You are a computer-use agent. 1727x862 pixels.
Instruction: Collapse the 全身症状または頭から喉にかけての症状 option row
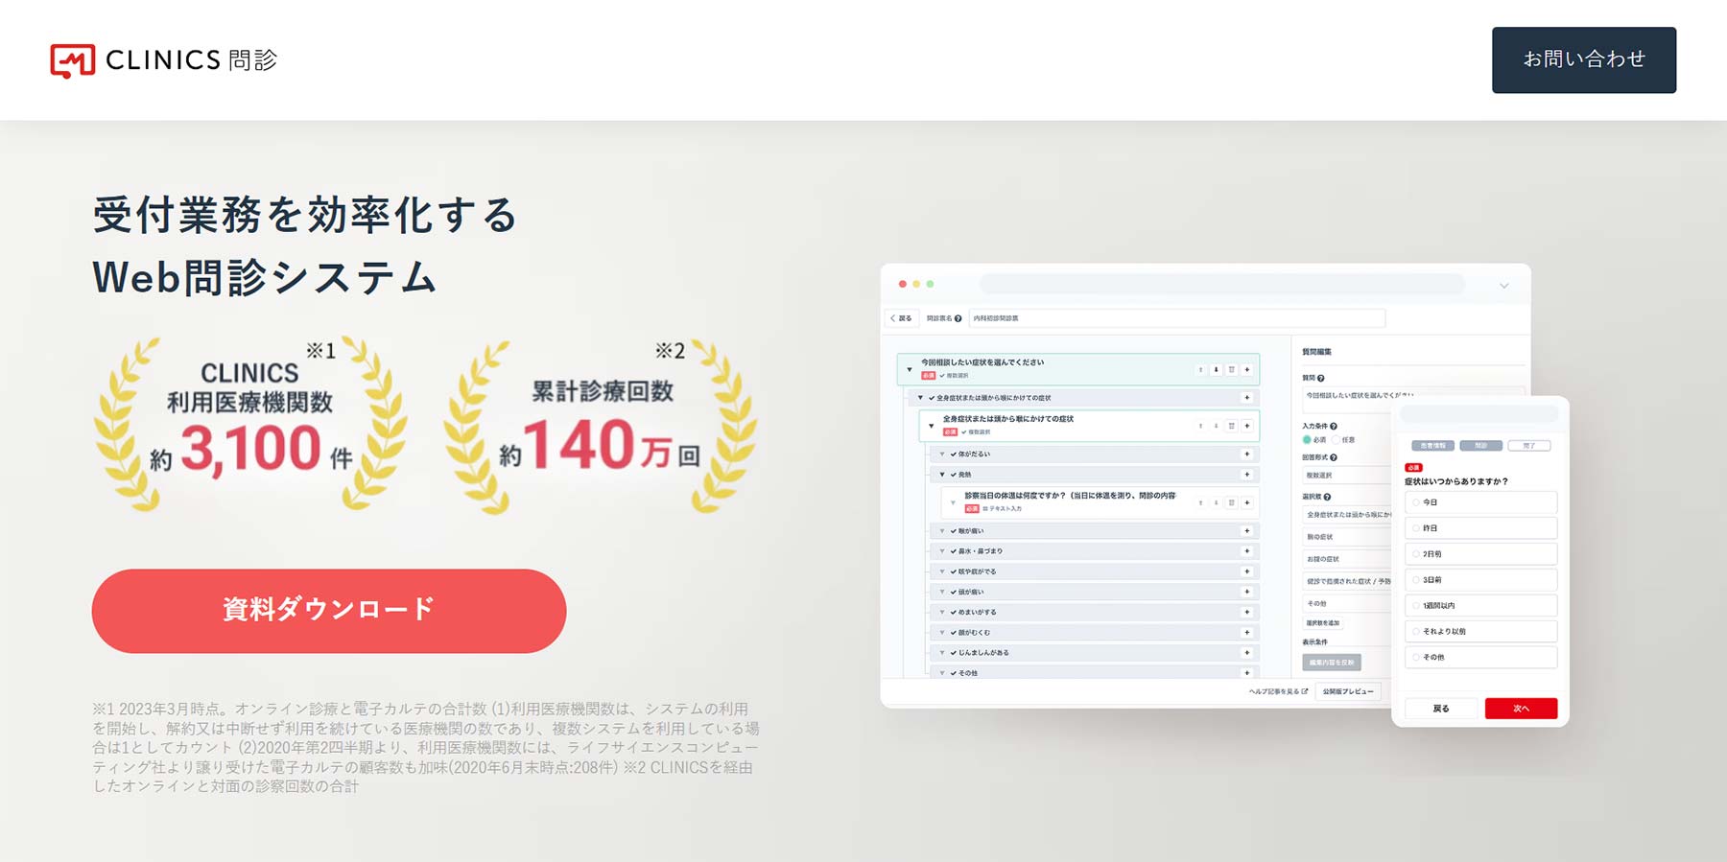920,398
